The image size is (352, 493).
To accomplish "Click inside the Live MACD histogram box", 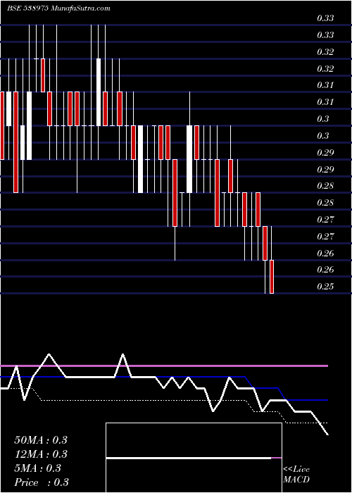I will click(194, 458).
